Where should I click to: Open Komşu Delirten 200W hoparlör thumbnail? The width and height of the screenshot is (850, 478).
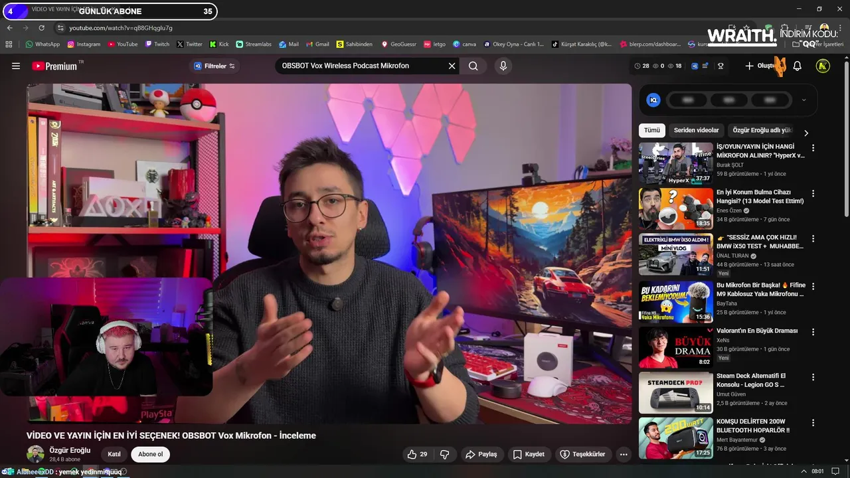pos(675,438)
